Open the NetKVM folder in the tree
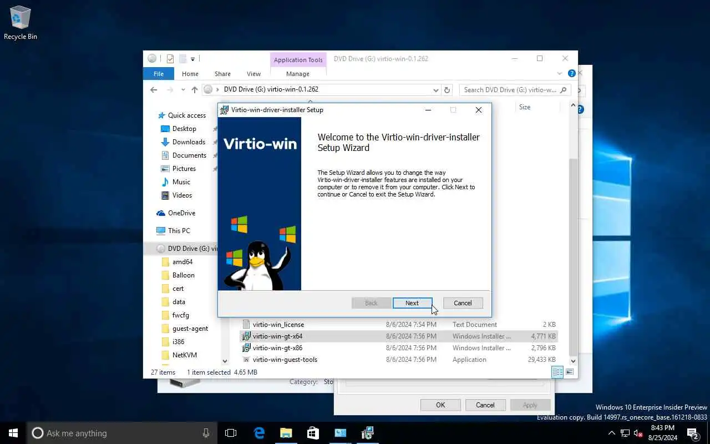Image resolution: width=710 pixels, height=444 pixels. tap(184, 355)
